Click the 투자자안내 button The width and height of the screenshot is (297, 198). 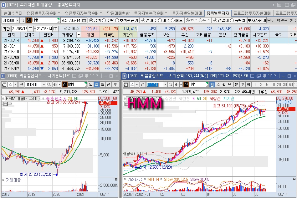[x=257, y=20]
